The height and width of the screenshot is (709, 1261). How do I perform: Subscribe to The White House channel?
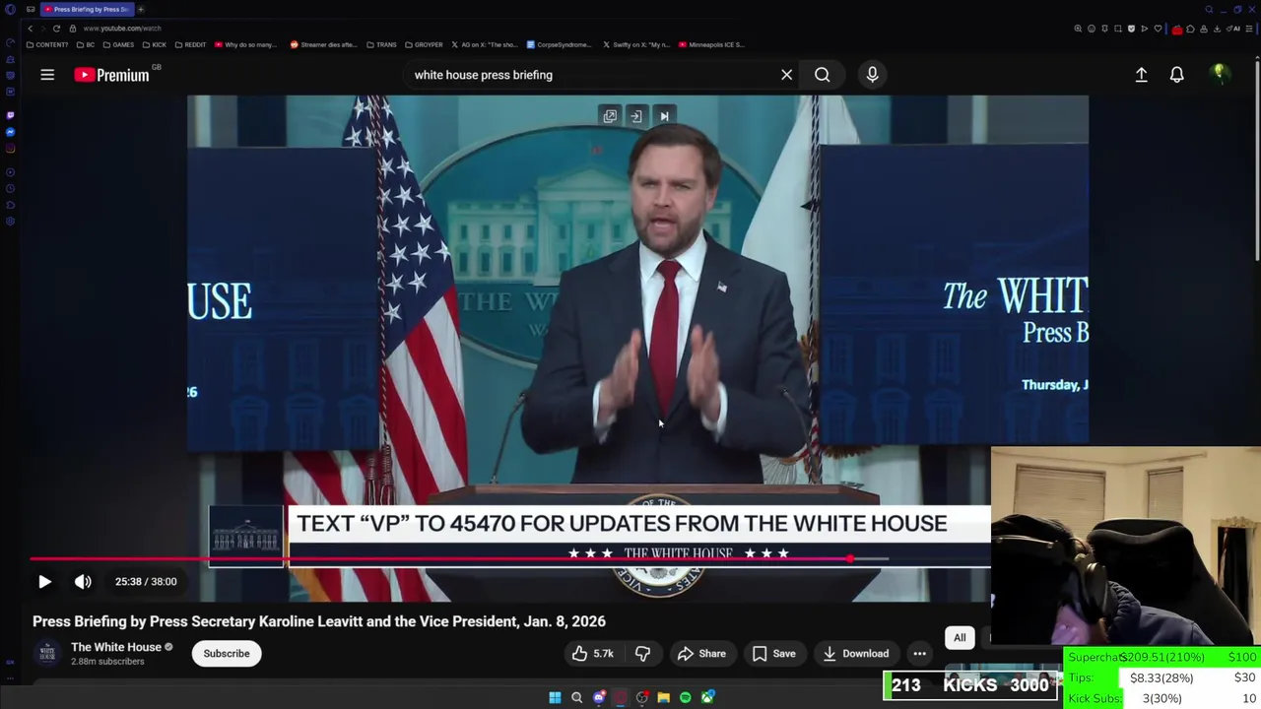click(227, 653)
